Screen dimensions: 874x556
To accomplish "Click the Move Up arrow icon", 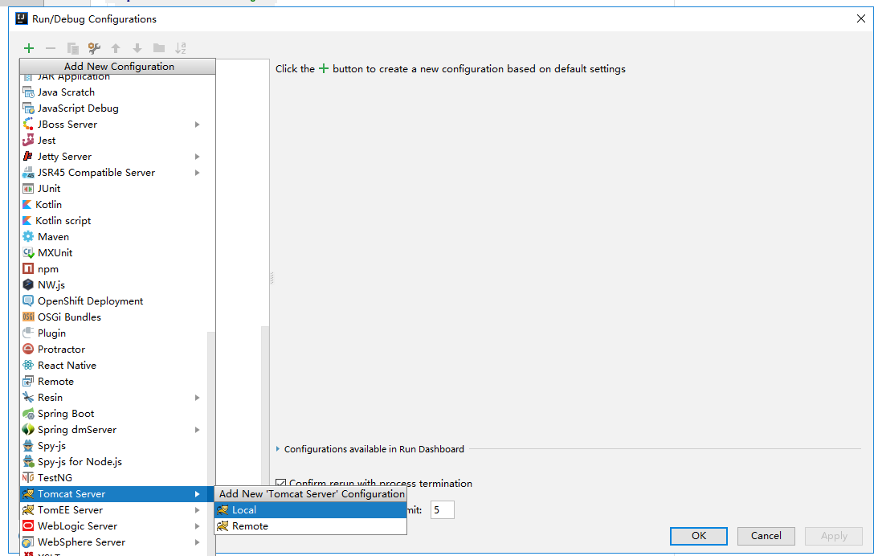I will click(x=116, y=48).
